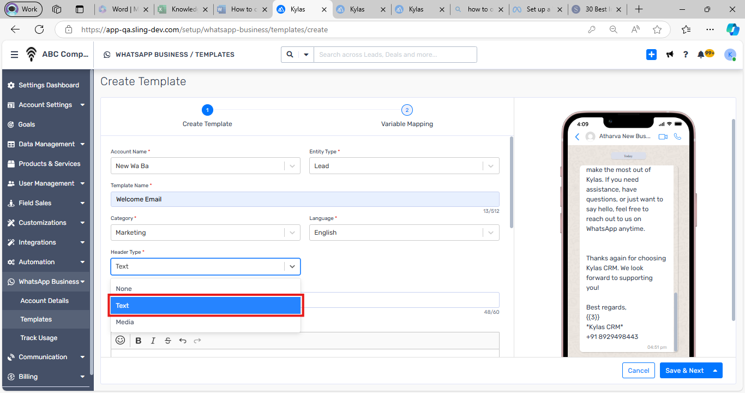The image size is (745, 393).
Task: Expand Save & Next options arrow
Action: click(716, 371)
